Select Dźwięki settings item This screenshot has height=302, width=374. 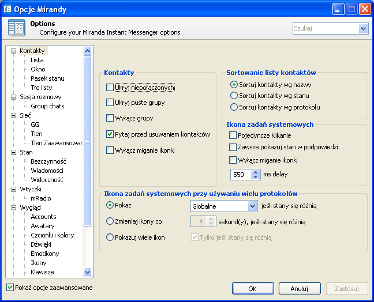[x=41, y=244]
